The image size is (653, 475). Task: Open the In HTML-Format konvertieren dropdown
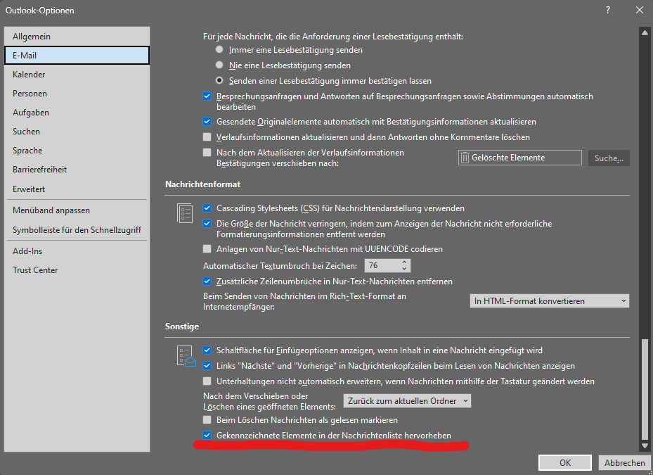(549, 301)
